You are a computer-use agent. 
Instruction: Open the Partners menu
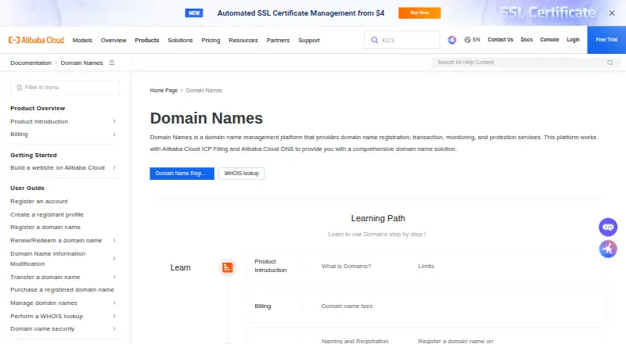click(278, 41)
